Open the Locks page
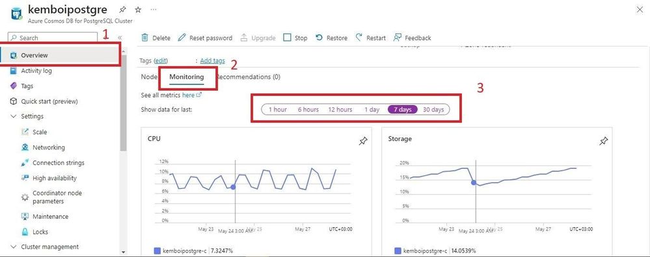650x257 pixels. (x=40, y=232)
